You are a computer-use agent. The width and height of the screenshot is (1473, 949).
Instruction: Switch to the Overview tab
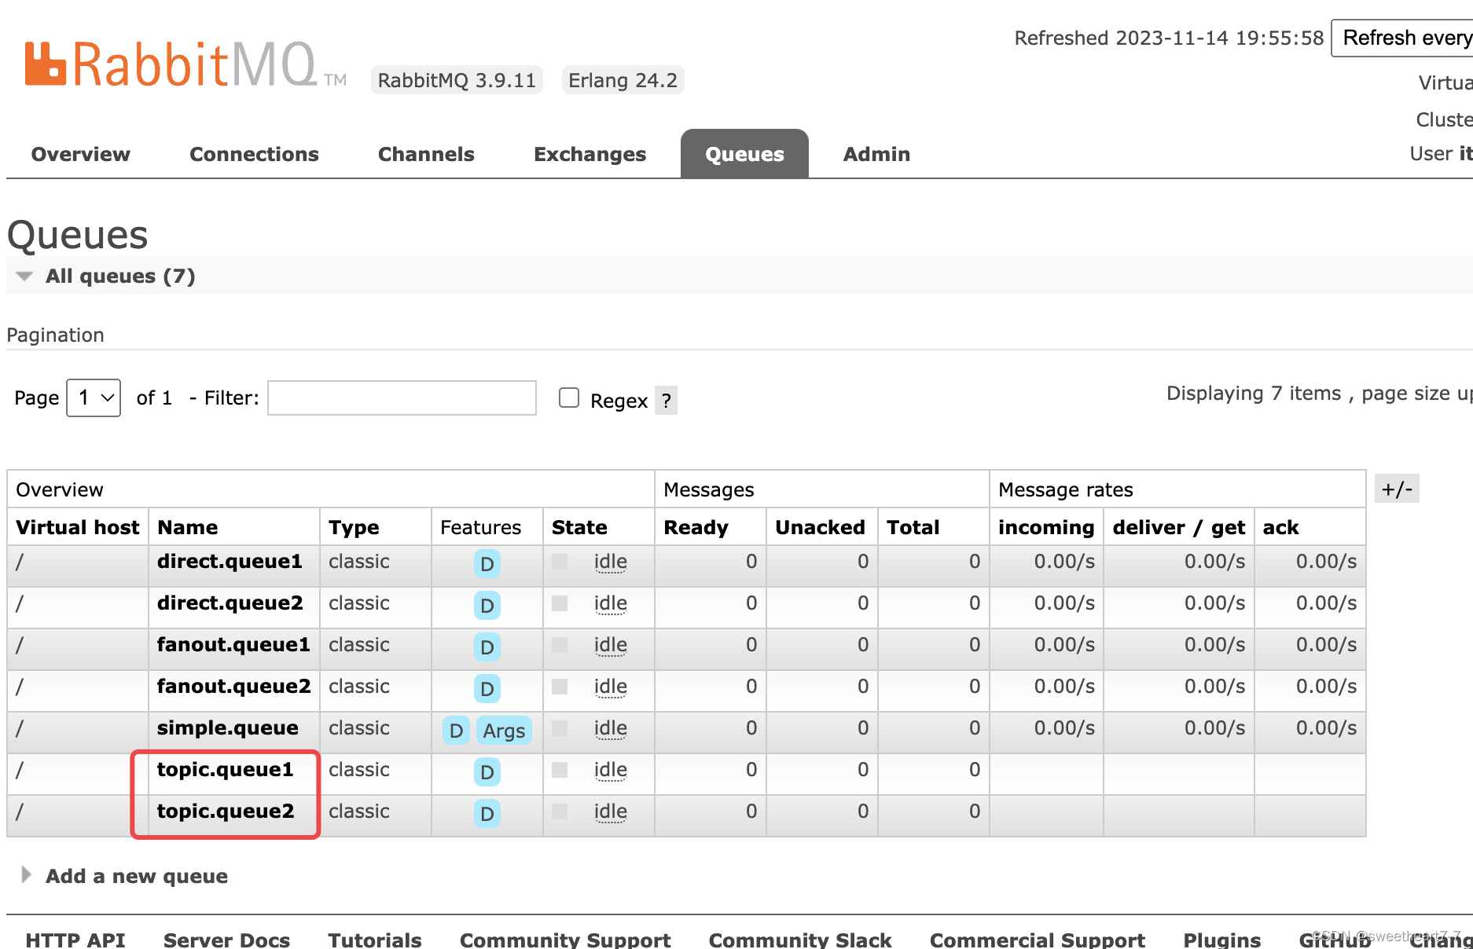(81, 154)
